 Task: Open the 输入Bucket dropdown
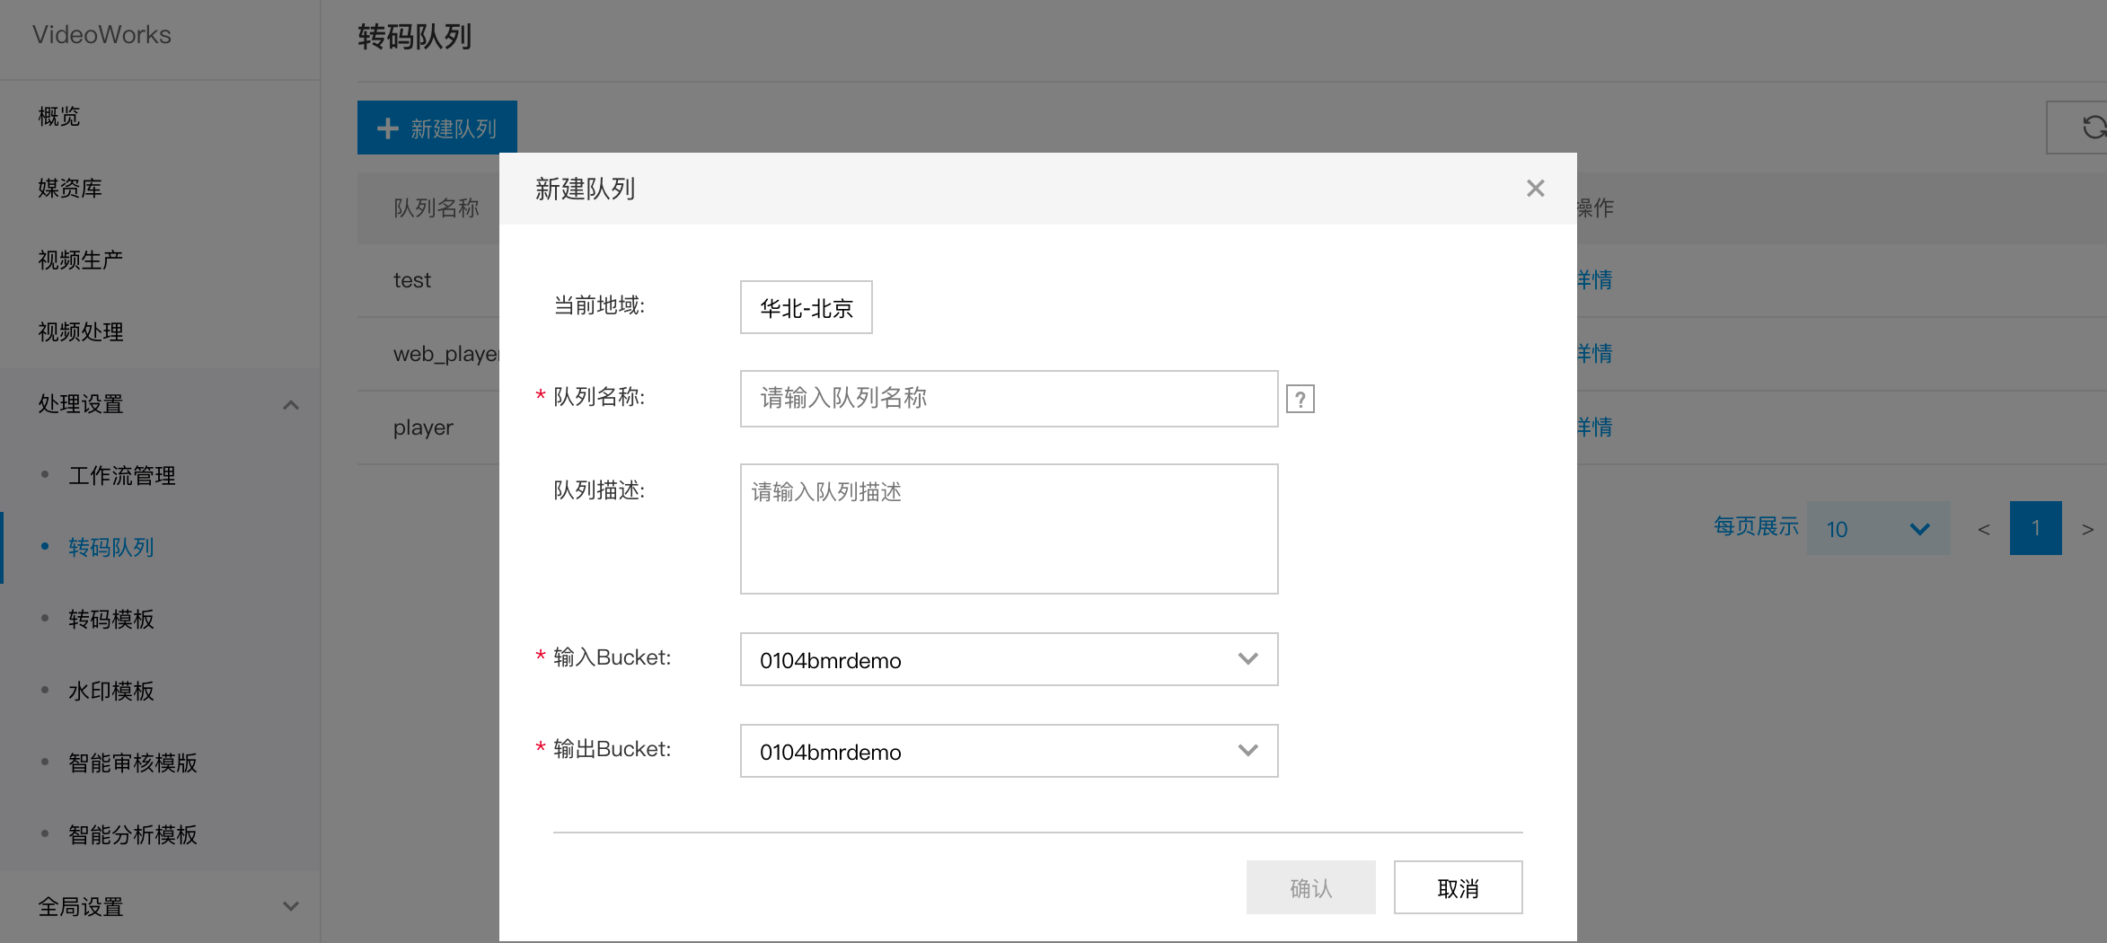(1009, 659)
